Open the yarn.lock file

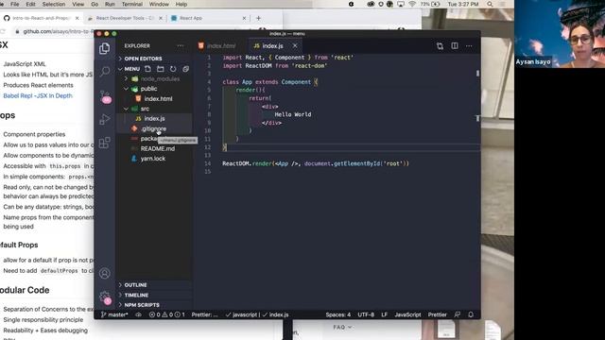(153, 159)
